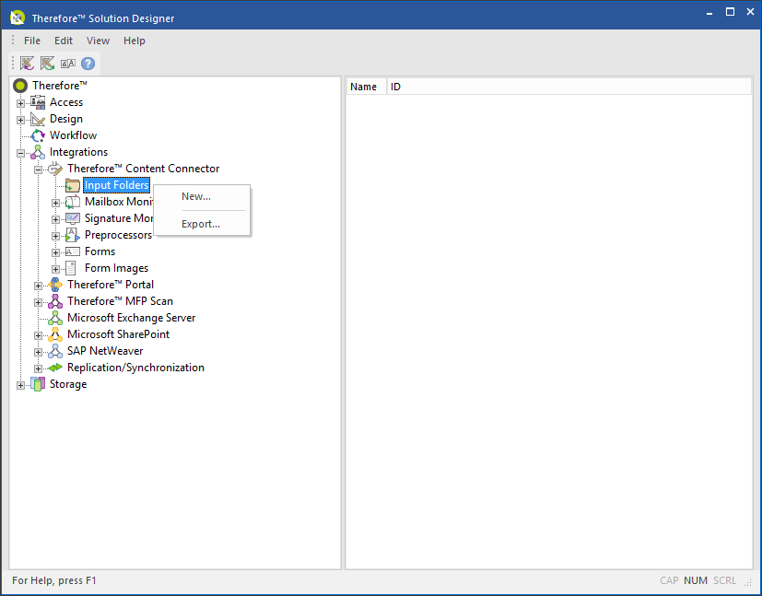The width and height of the screenshot is (762, 596).
Task: Open the translation 'aA' toolbar icon
Action: (x=67, y=63)
